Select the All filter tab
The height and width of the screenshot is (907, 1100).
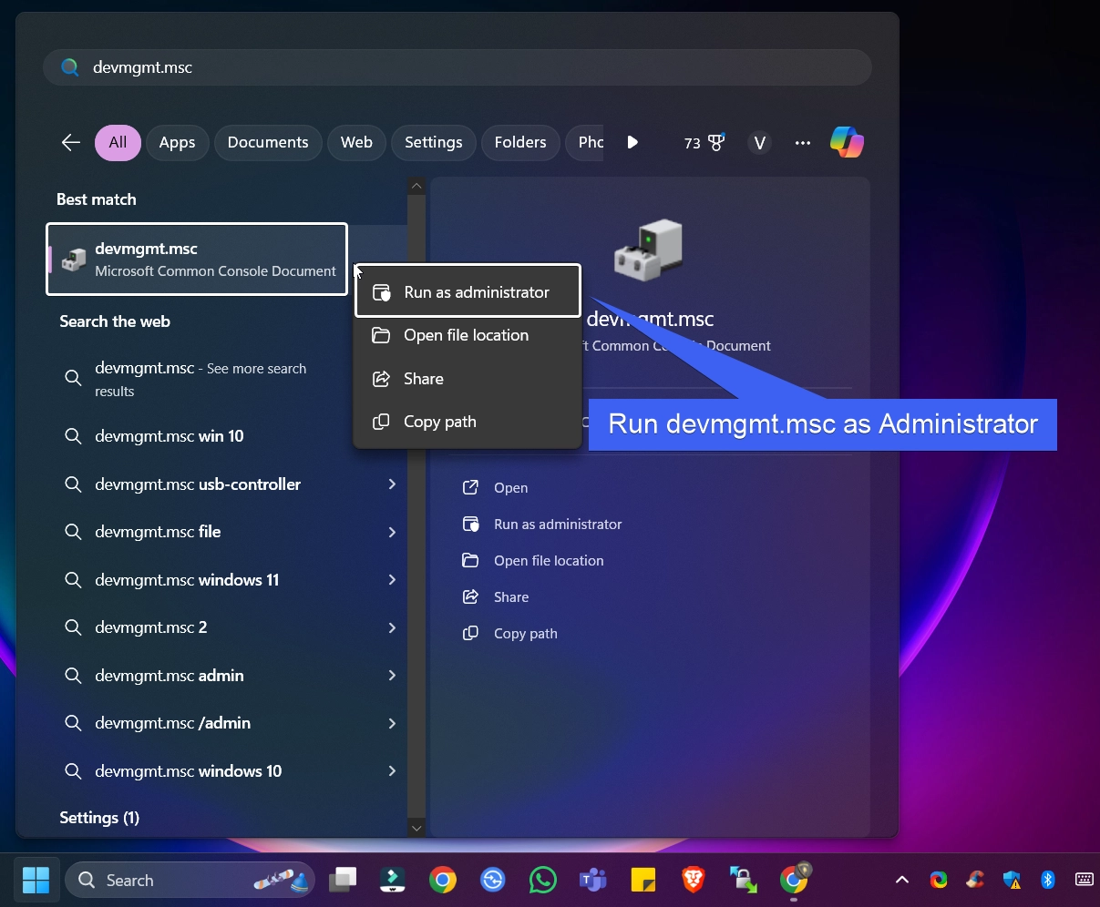[x=118, y=142]
